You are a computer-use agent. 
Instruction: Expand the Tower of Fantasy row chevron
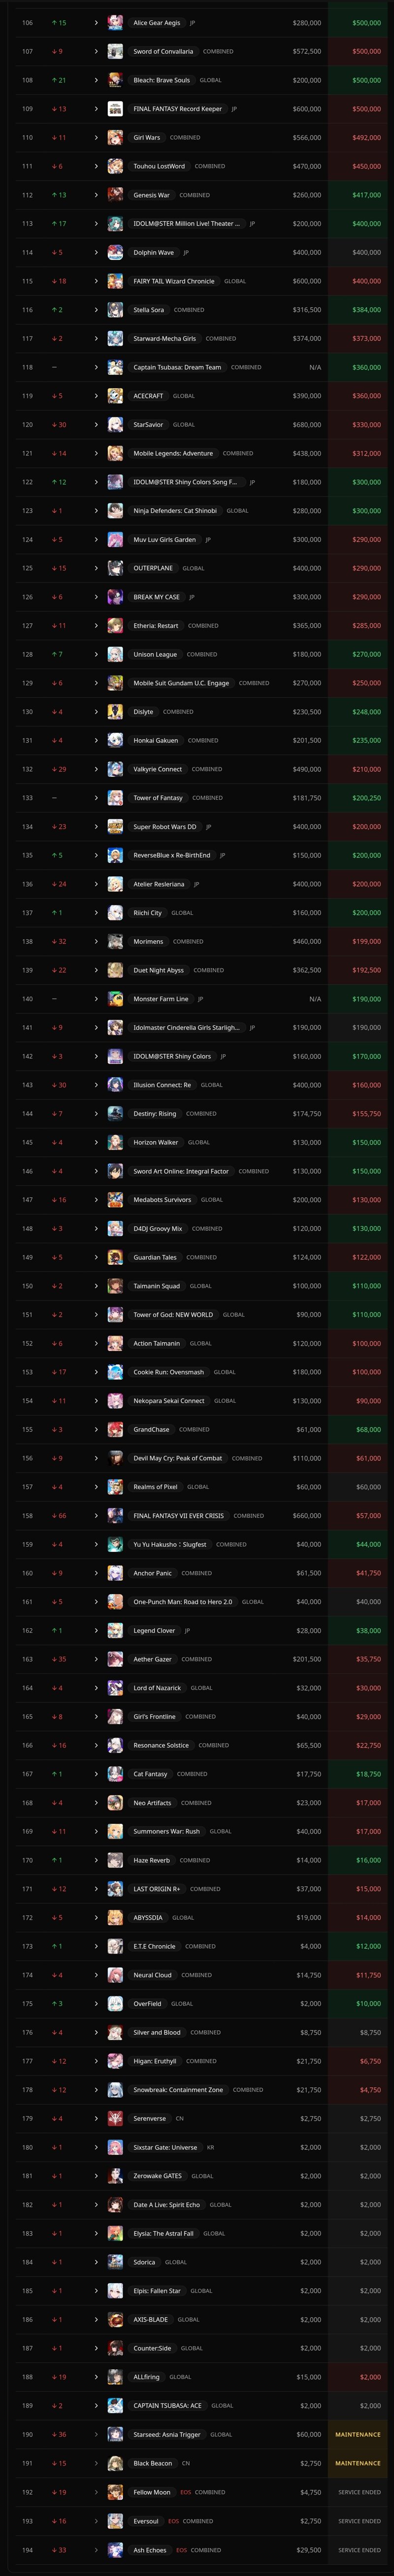[96, 797]
